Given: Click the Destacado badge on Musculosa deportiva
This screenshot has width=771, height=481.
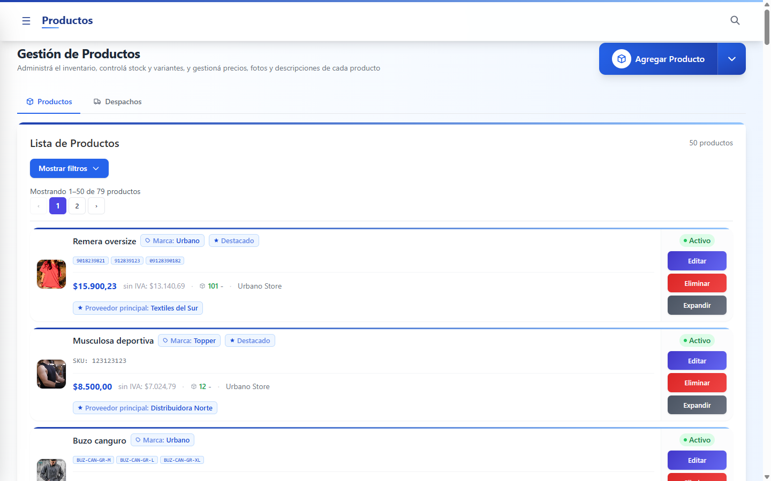Looking at the screenshot, I should [x=250, y=340].
